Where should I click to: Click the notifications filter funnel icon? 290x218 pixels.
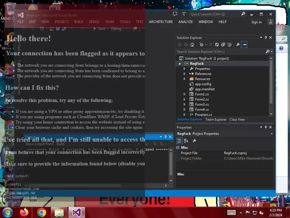(x=184, y=14)
